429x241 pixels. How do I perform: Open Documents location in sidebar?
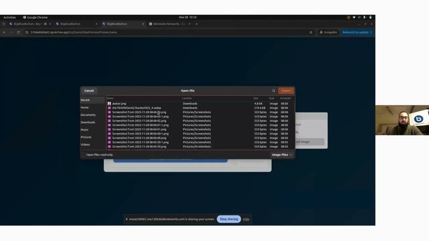93,115
